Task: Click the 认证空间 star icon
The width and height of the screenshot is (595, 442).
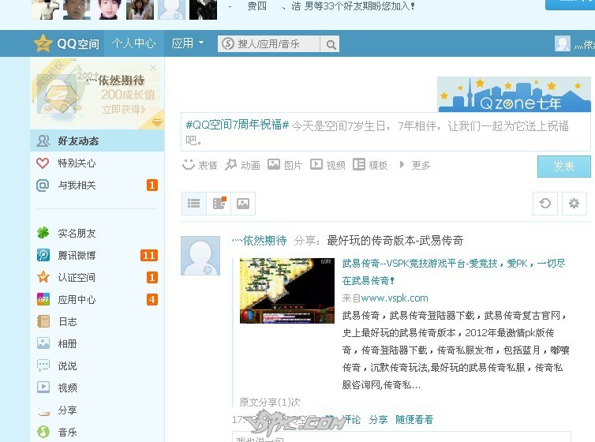Action: pos(43,277)
